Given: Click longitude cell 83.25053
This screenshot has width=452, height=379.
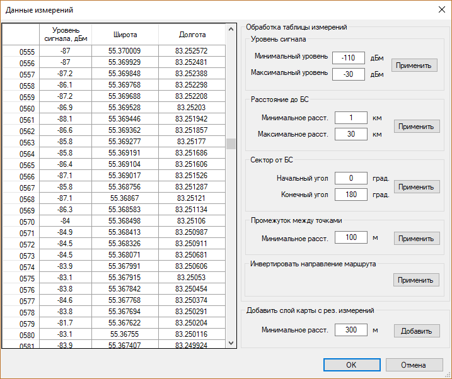Looking at the screenshot, I should (192, 278).
